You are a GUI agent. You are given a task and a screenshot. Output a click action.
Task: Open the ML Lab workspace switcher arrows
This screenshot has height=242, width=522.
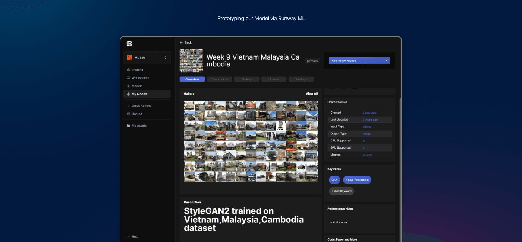pyautogui.click(x=165, y=58)
